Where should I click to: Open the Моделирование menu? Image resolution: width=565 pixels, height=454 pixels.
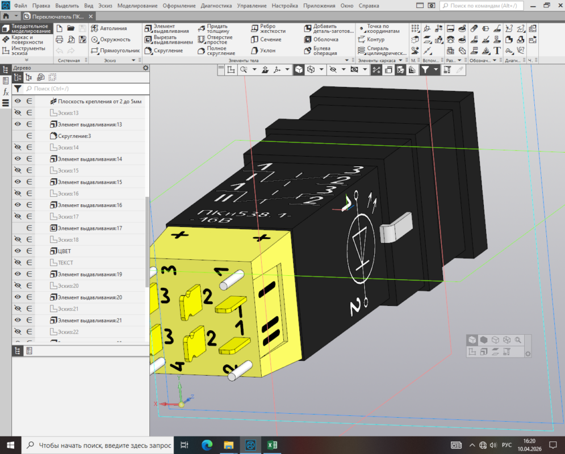(136, 5)
